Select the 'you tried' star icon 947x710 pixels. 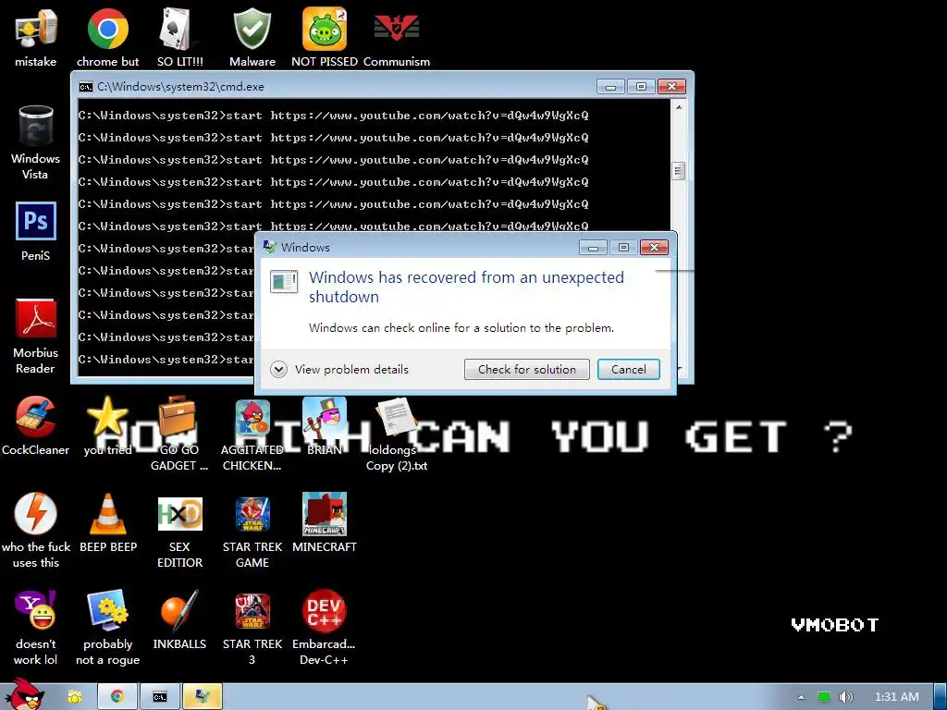pyautogui.click(x=107, y=426)
